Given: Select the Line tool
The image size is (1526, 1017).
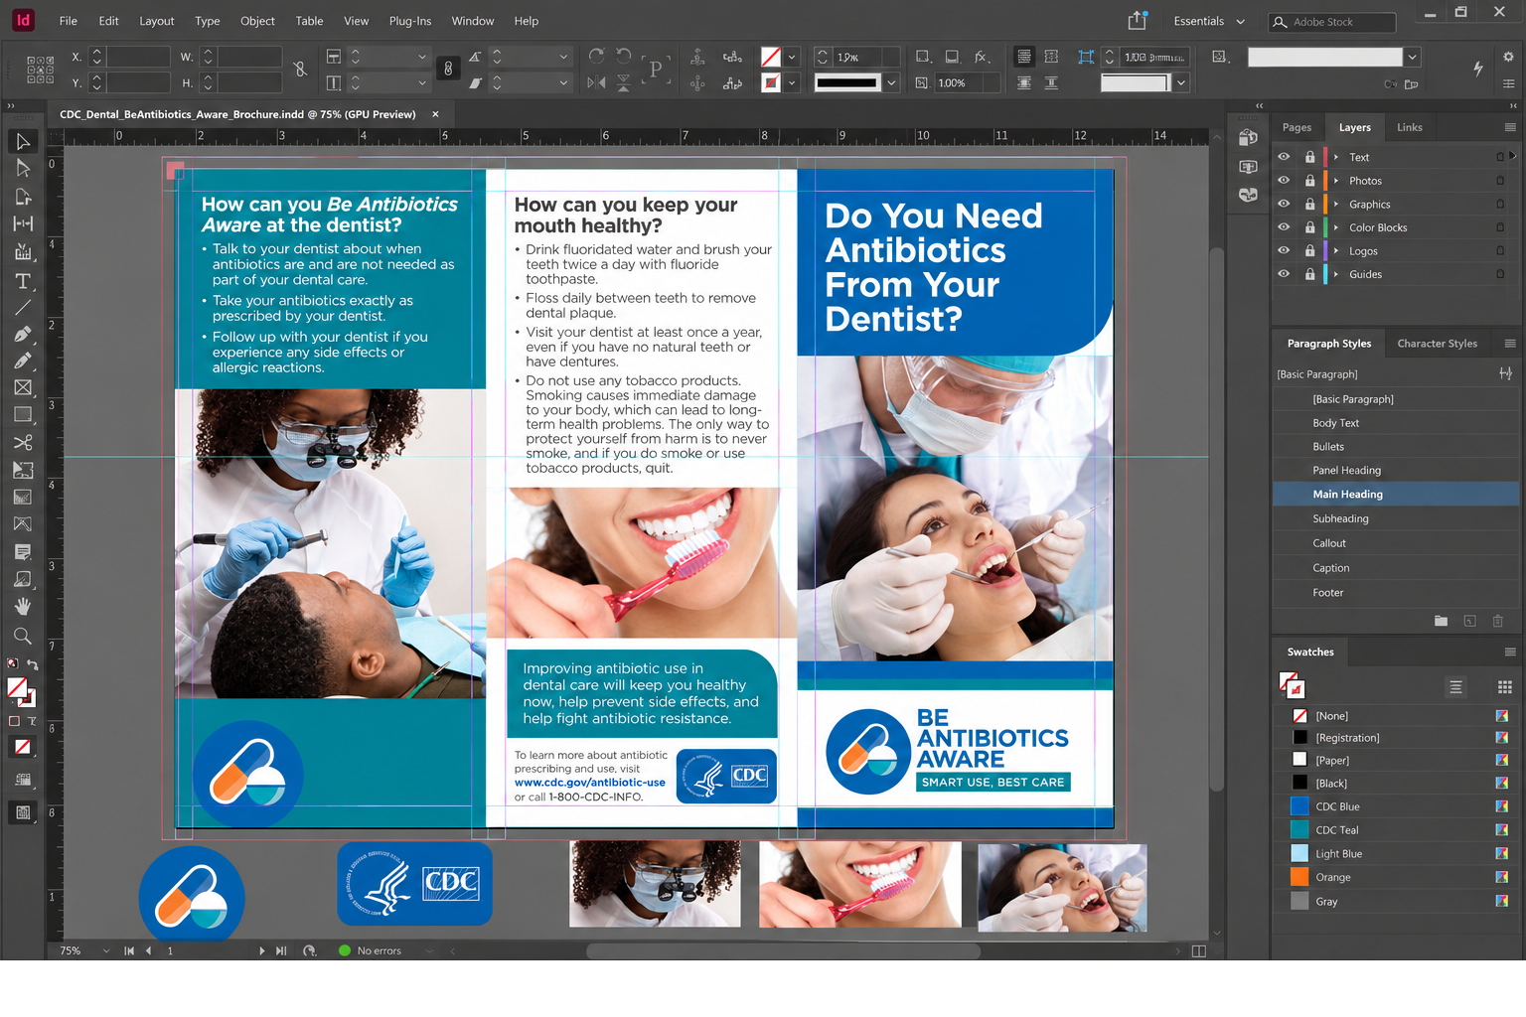Looking at the screenshot, I should 23,308.
